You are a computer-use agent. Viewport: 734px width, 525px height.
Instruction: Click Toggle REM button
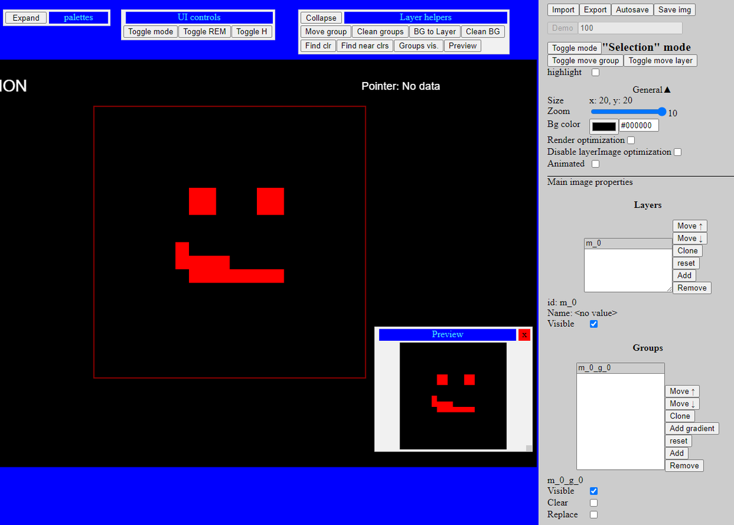204,32
